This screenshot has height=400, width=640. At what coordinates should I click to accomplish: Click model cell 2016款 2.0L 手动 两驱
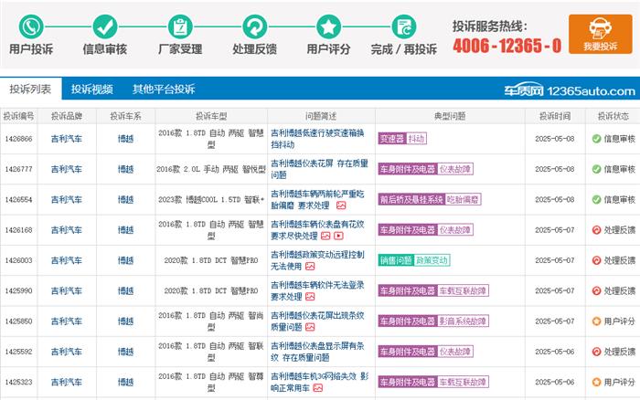coord(211,169)
